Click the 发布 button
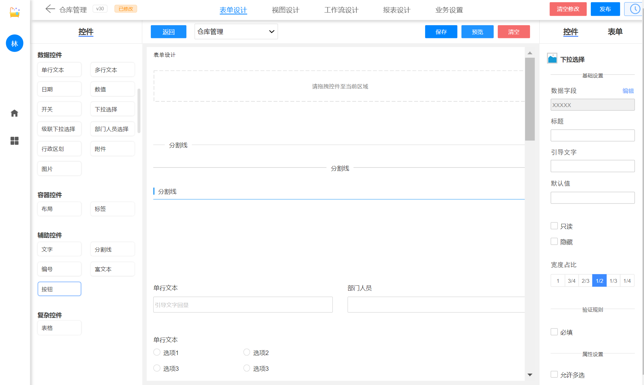 pyautogui.click(x=605, y=9)
